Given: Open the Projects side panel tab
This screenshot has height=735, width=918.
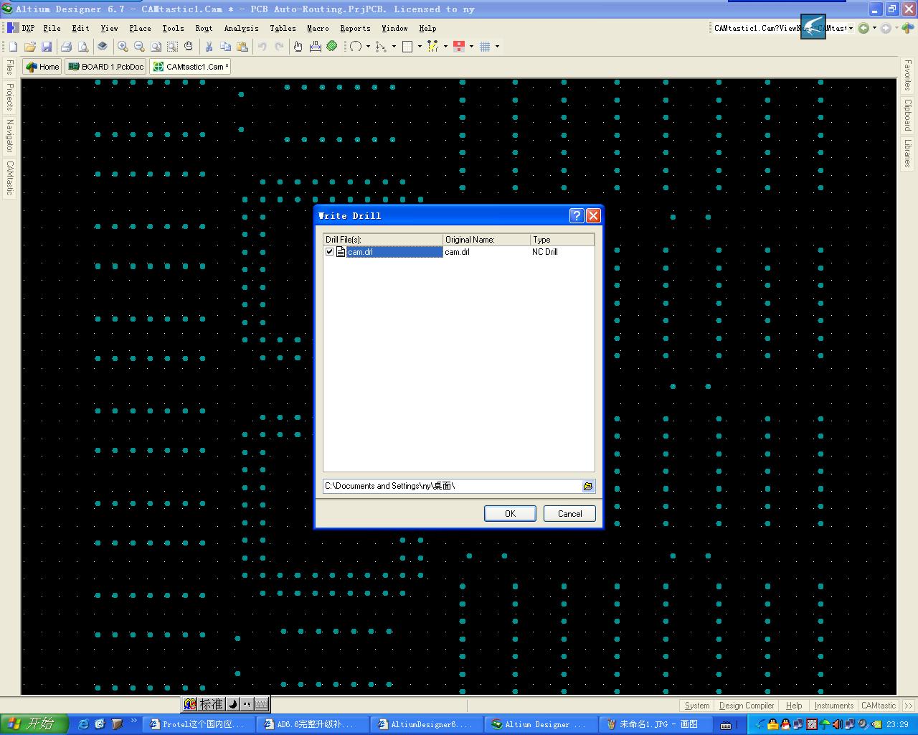Looking at the screenshot, I should coord(9,96).
